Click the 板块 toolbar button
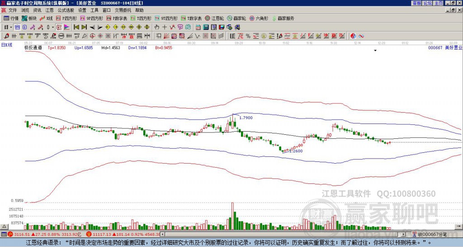The height and width of the screenshot is (247, 463). coord(29,18)
